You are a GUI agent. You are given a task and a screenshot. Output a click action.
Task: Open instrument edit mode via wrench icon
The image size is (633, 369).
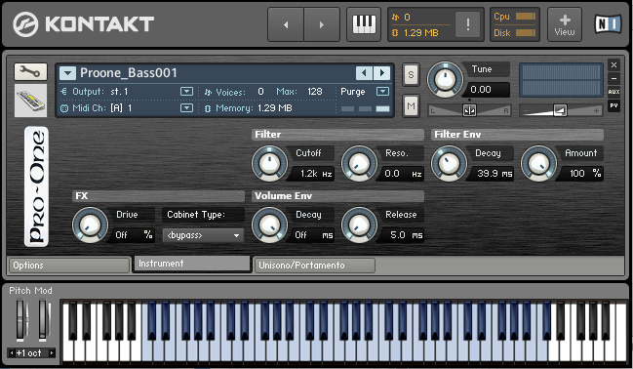click(x=30, y=72)
